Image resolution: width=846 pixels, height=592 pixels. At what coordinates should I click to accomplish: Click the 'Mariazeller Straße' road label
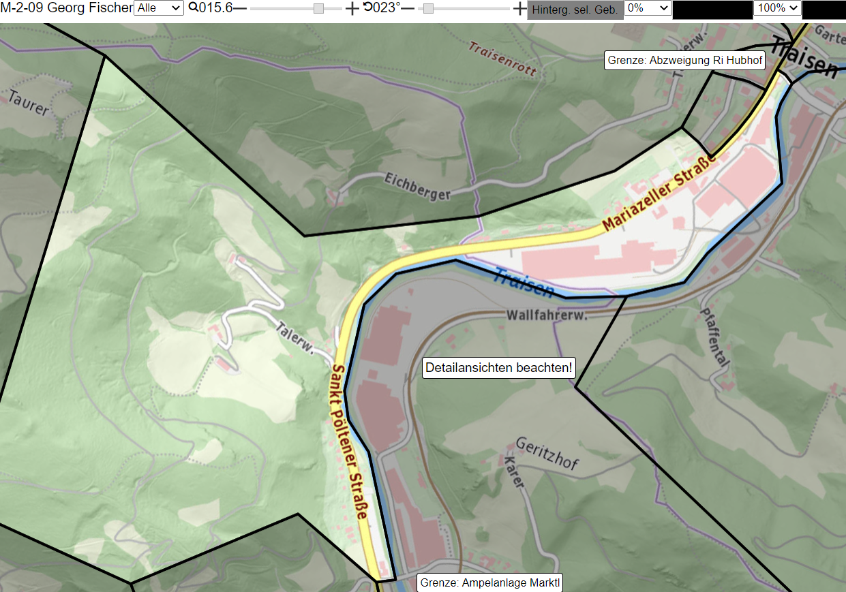660,193
